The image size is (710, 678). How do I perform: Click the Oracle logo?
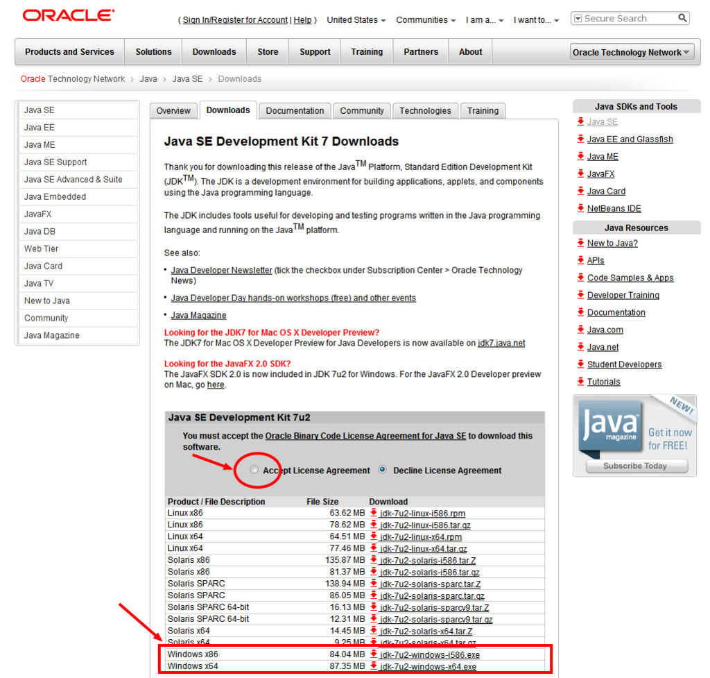[69, 15]
